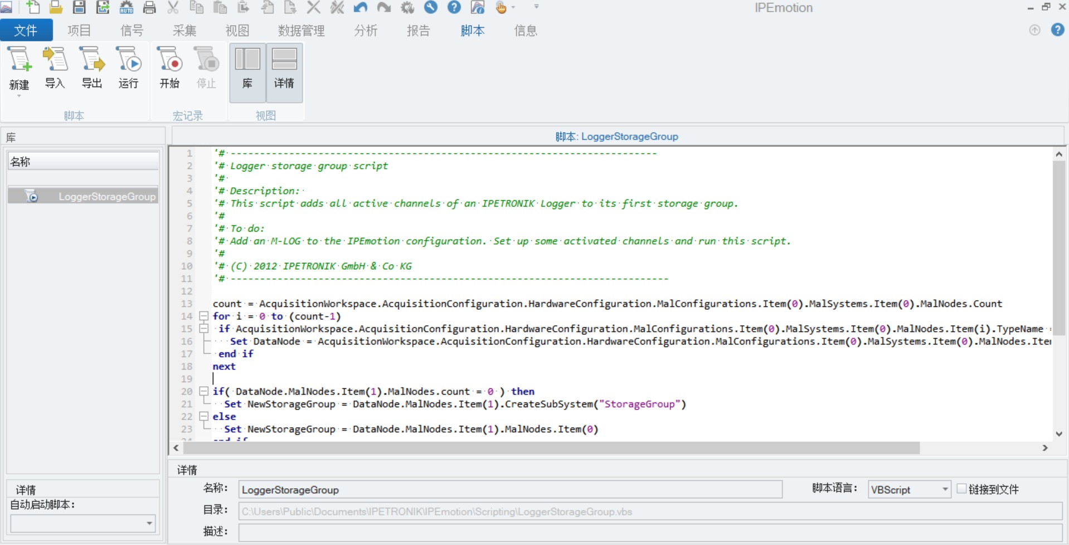
Task: Toggle the 库 library view panel
Action: click(x=247, y=73)
